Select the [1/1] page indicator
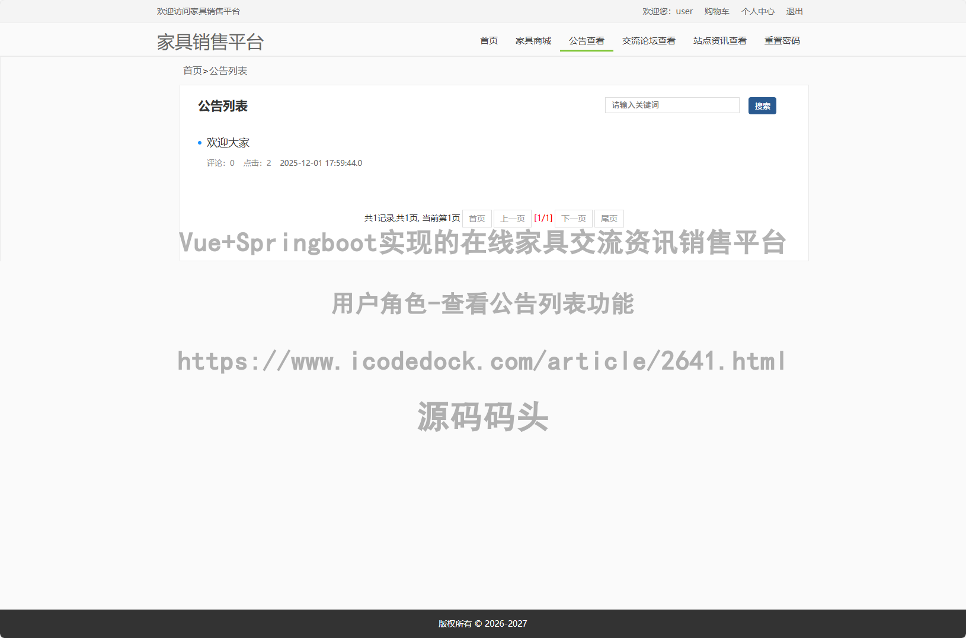The image size is (966, 638). 544,218
